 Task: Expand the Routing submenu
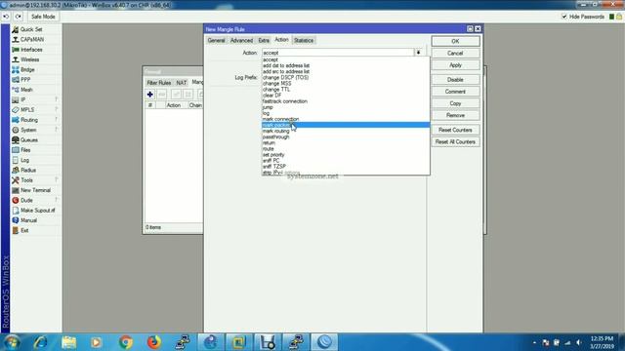point(29,120)
